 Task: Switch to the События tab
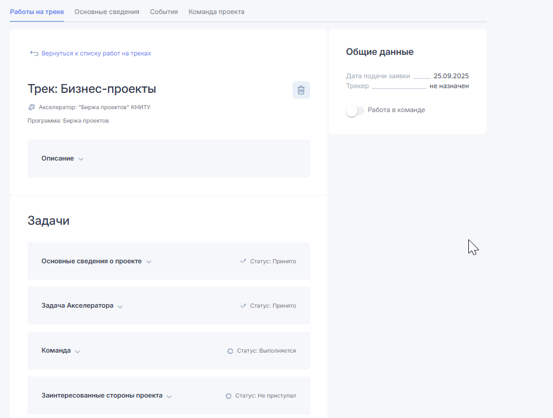[164, 12]
